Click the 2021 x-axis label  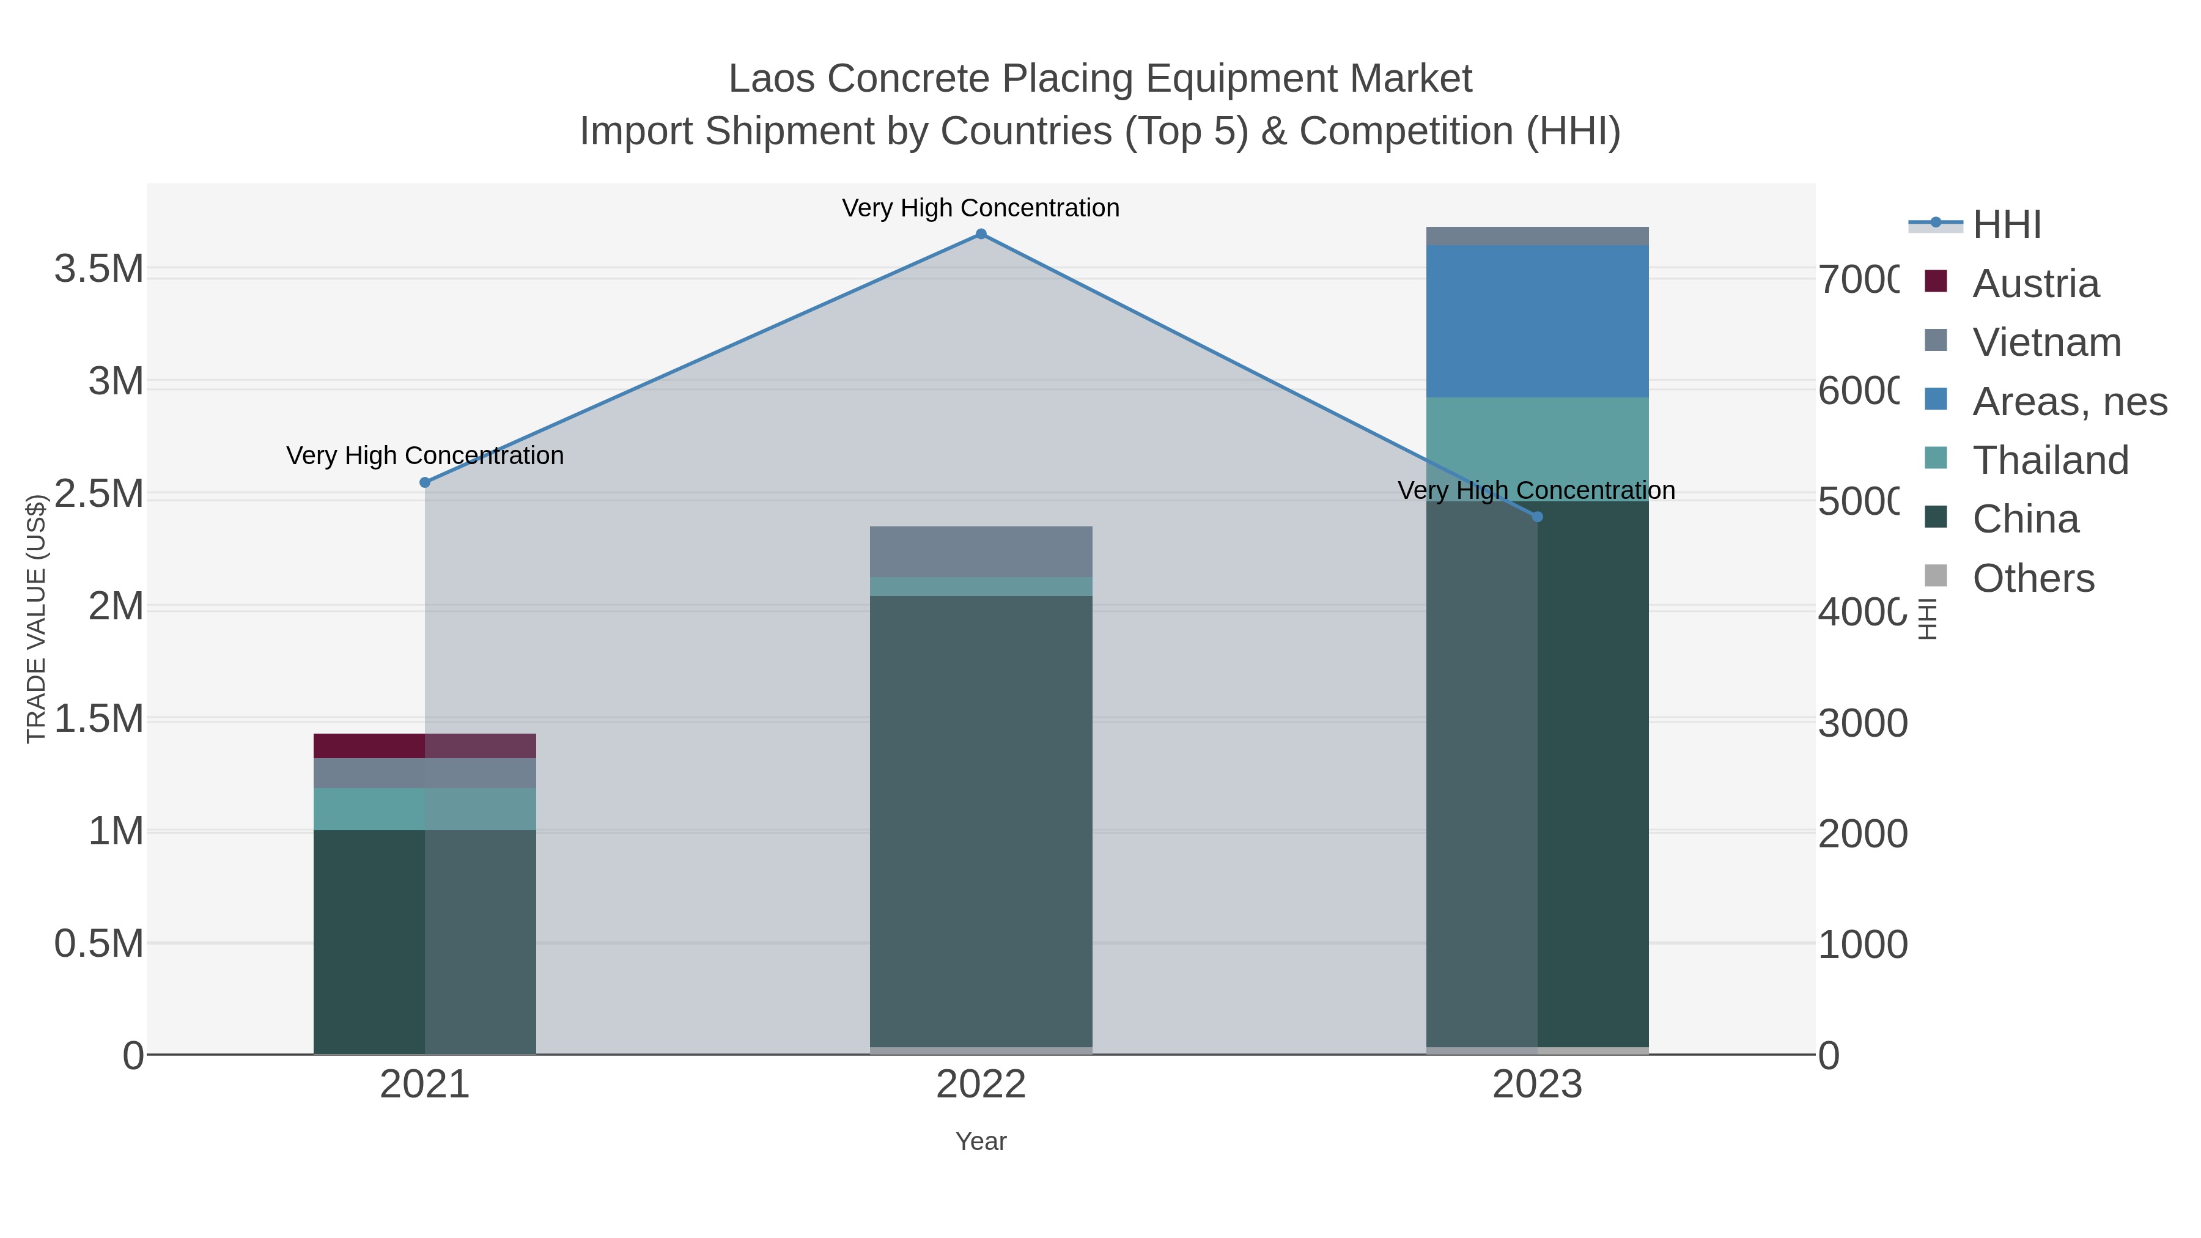[x=425, y=1085]
